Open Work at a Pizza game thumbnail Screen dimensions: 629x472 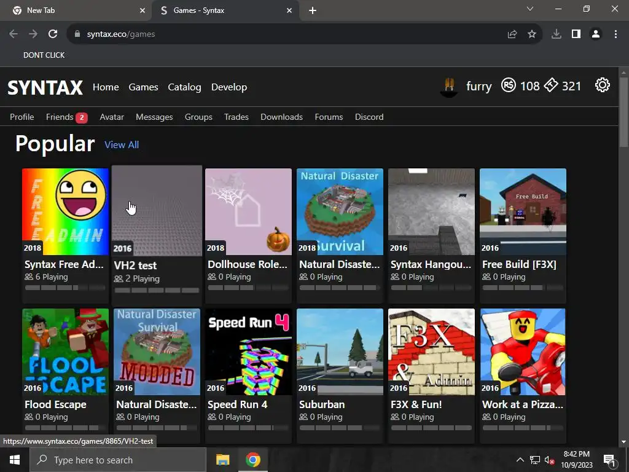click(523, 352)
